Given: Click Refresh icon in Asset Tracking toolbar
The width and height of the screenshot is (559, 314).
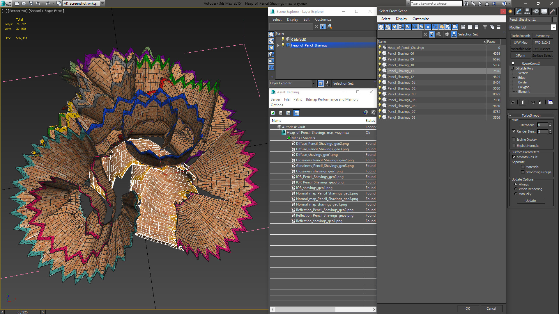Looking at the screenshot, I should [x=273, y=113].
